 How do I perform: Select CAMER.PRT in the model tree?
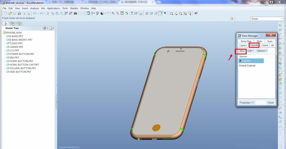pos(15,47)
